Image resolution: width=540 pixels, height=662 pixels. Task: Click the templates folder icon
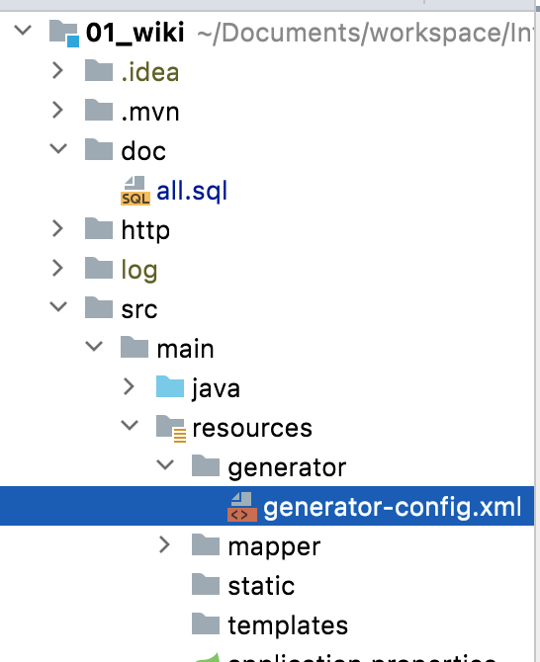point(206,624)
